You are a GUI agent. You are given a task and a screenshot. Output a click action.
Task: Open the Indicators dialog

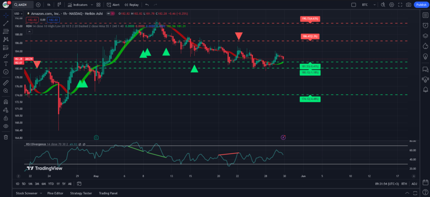[x=78, y=5]
